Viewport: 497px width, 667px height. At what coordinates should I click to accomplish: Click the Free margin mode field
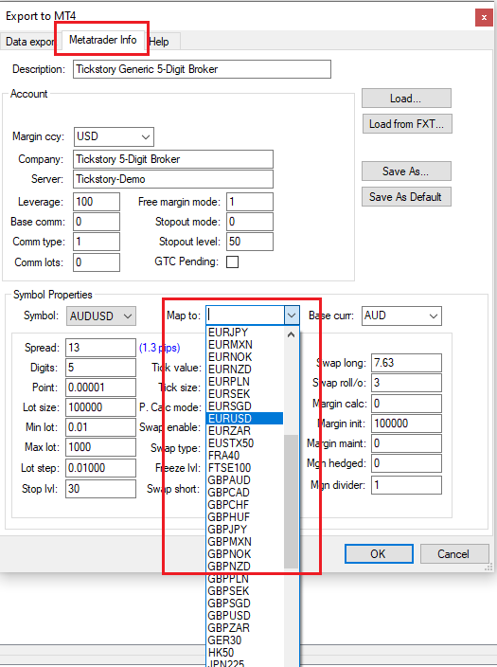tap(250, 202)
